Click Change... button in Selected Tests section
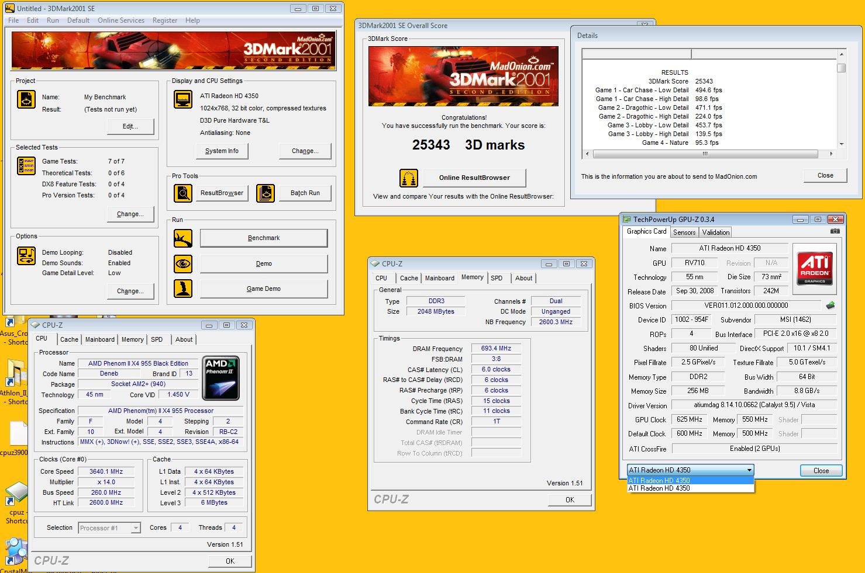865x573 pixels. pos(130,214)
